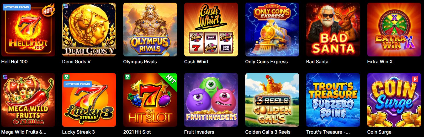Open the Mega Wild Fruits & Chillies thumbnail
Viewport: 424px width, 137px height.
pyautogui.click(x=28, y=100)
